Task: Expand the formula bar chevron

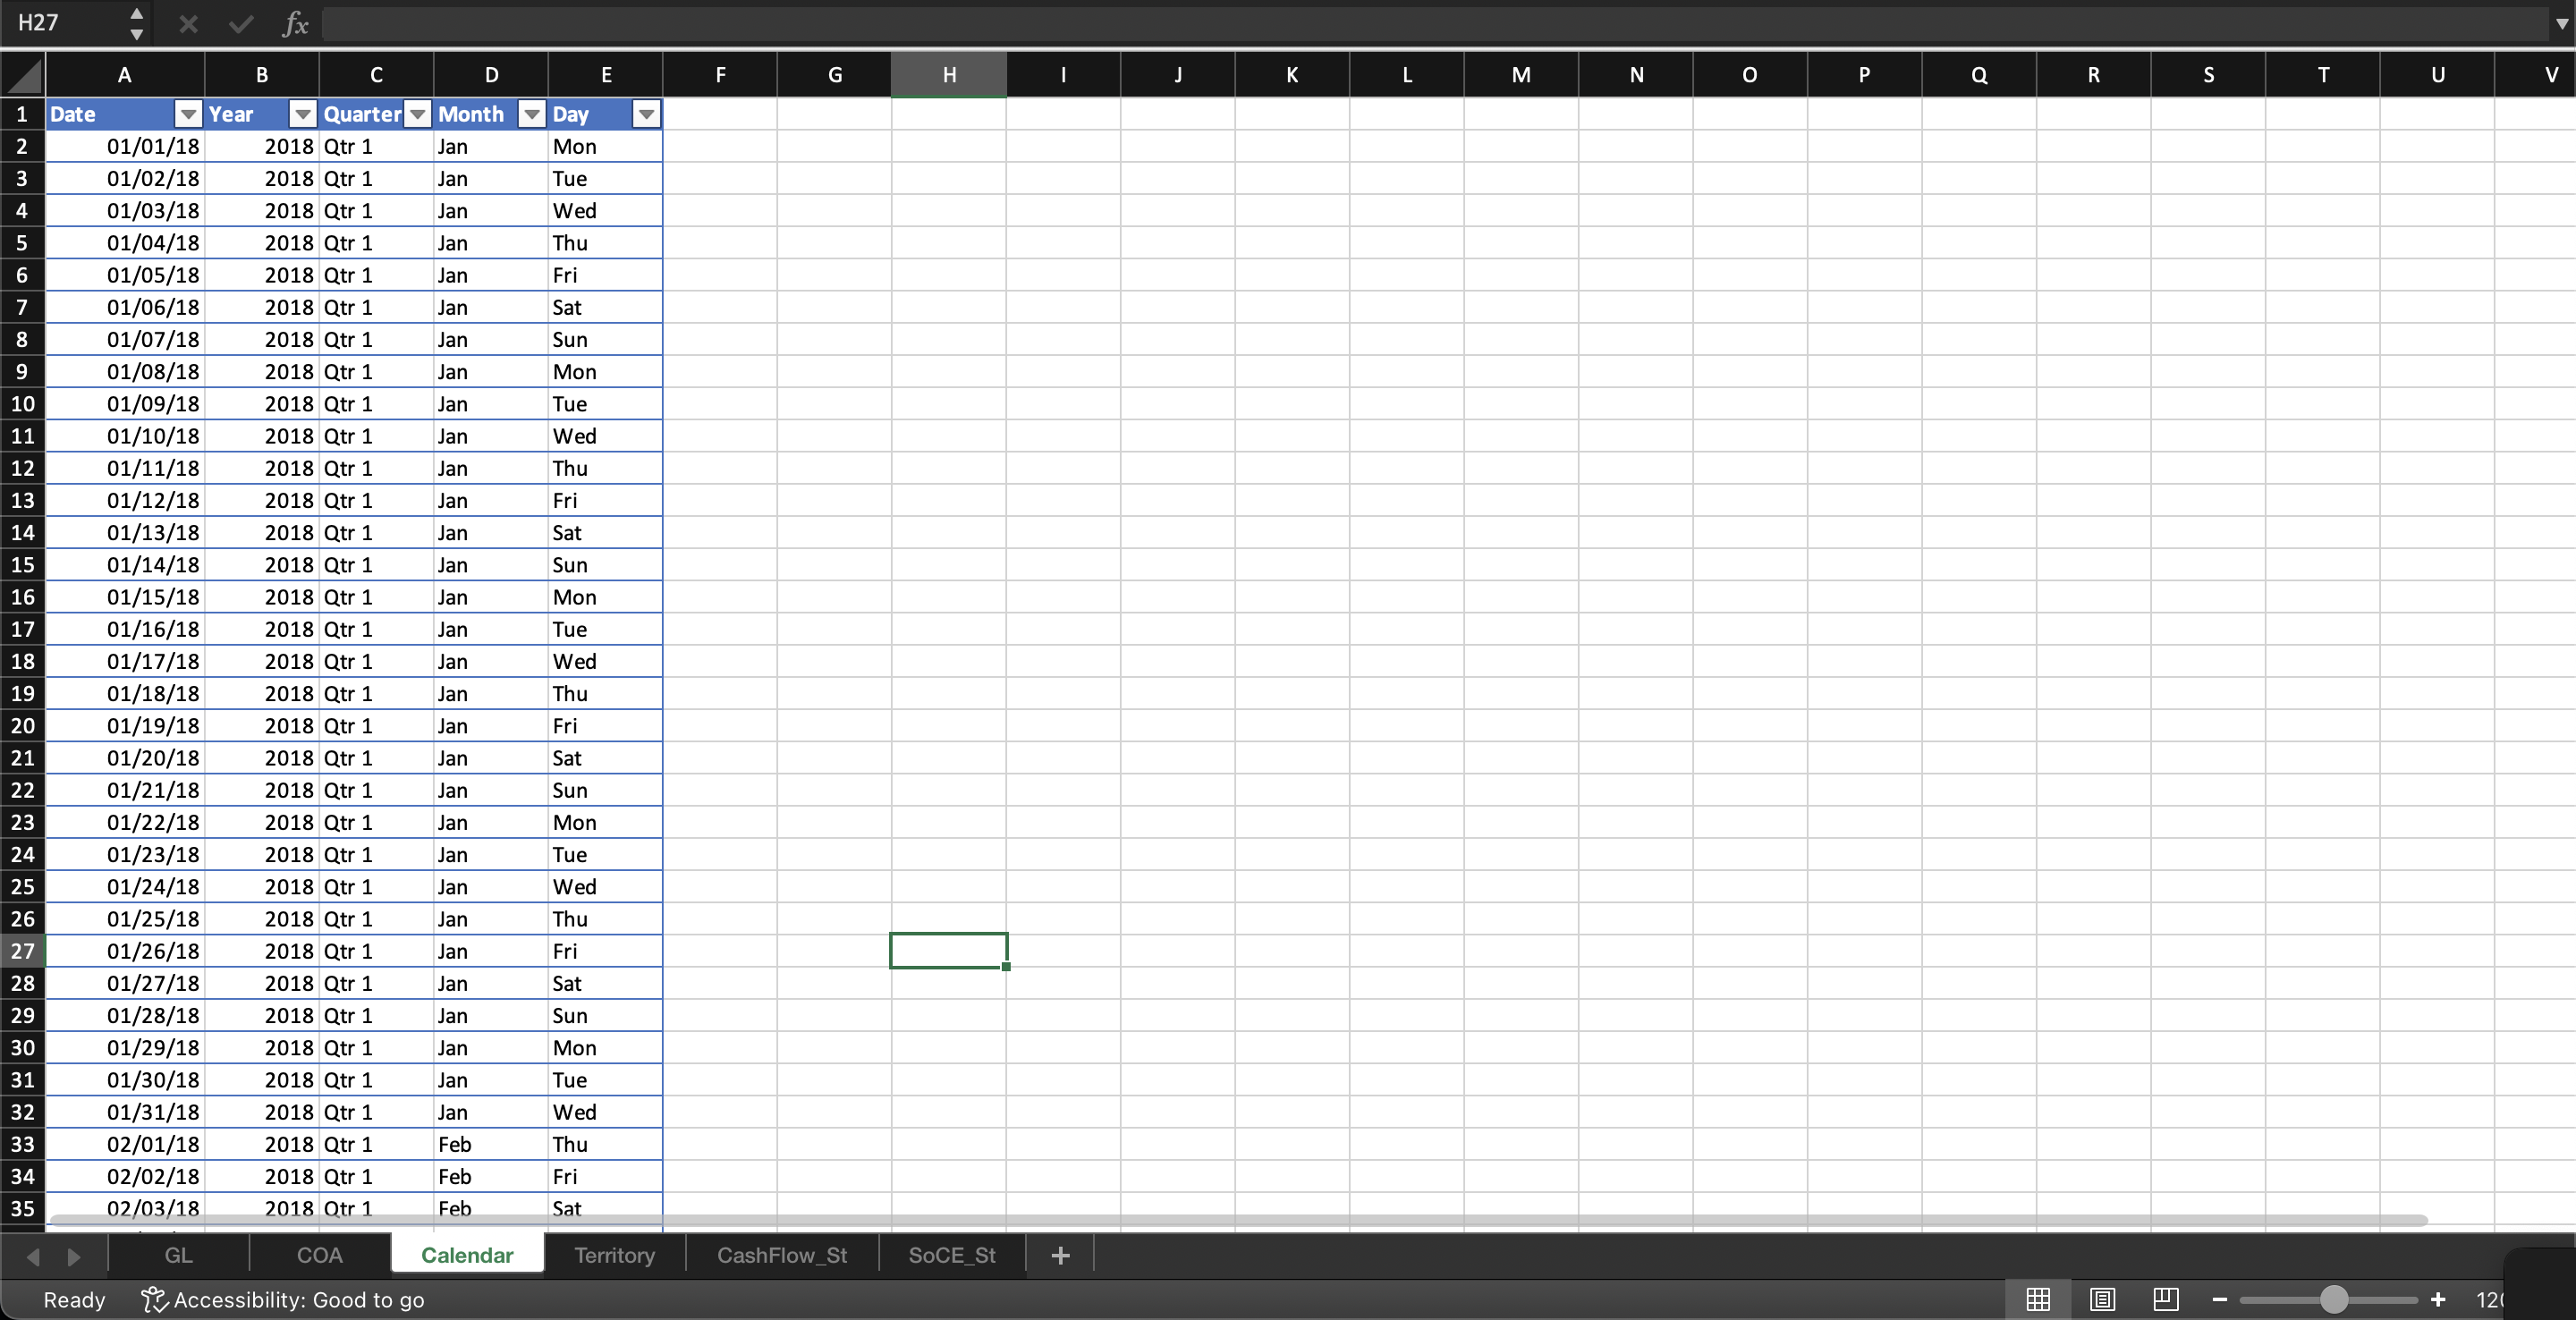Action: [2560, 23]
